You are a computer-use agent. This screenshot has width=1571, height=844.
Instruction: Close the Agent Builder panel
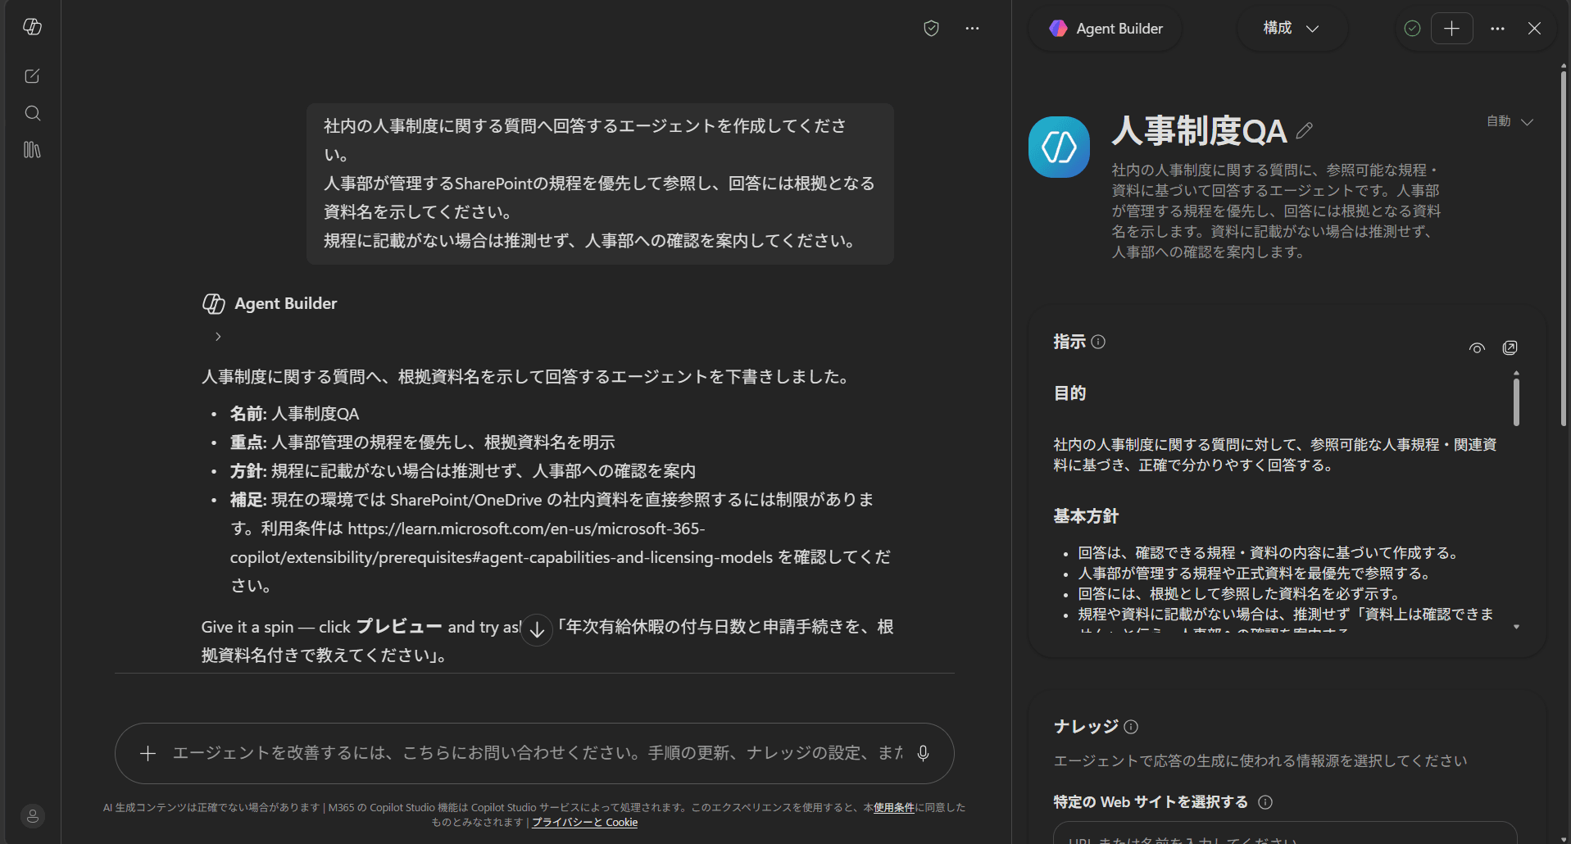1534,29
